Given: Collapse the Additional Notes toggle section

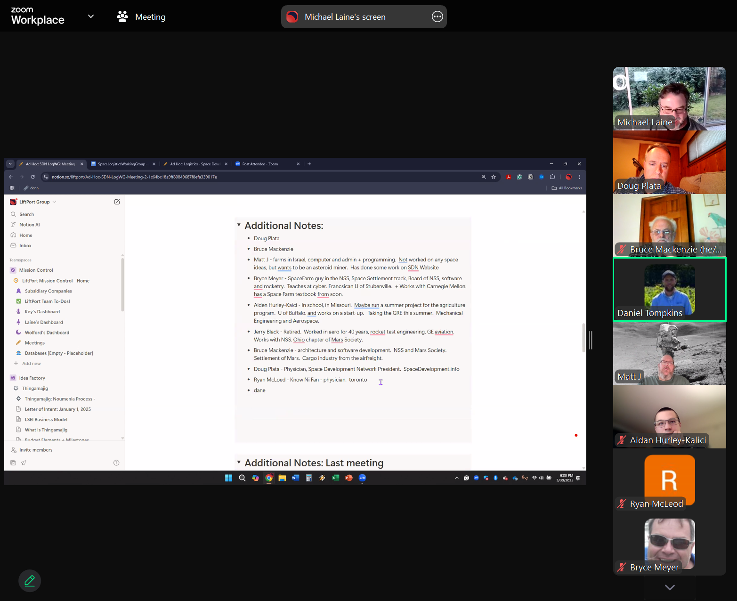Looking at the screenshot, I should coord(239,225).
